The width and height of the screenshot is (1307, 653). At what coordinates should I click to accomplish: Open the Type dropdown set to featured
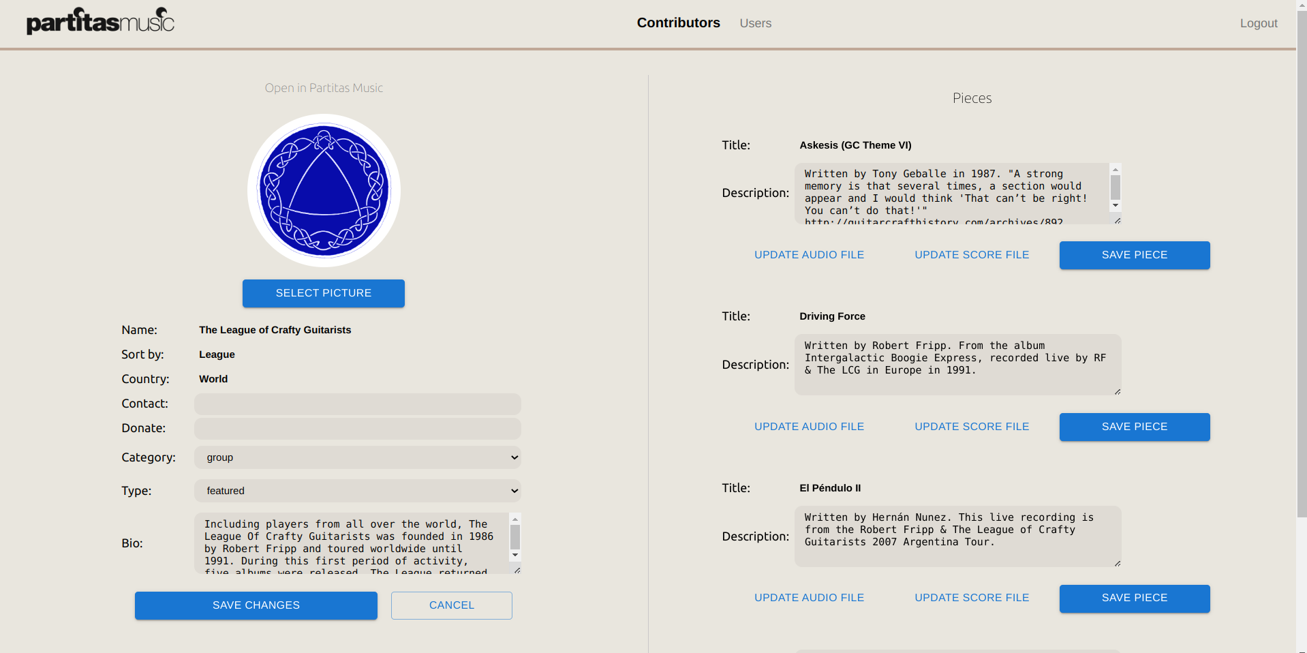pyautogui.click(x=358, y=491)
